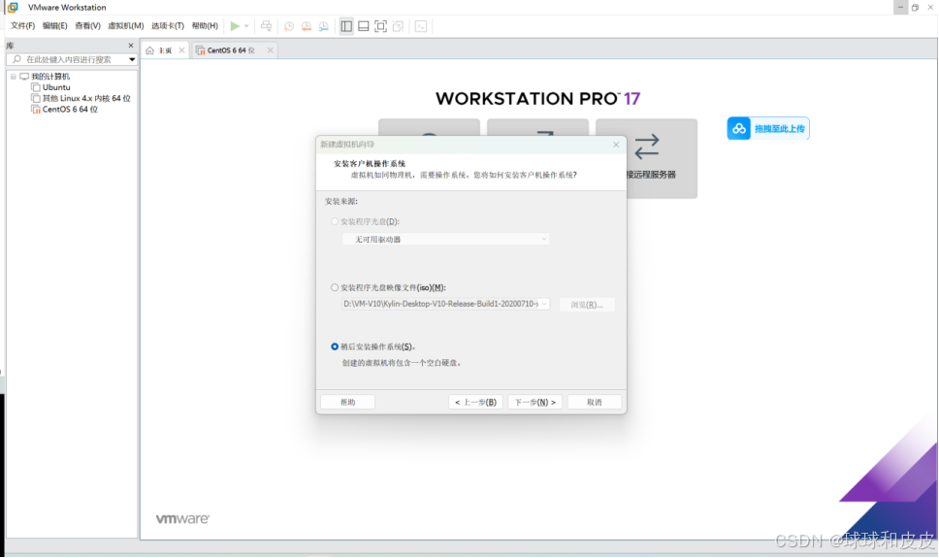
Task: Click the 下一步(N) next button
Action: [x=534, y=402]
